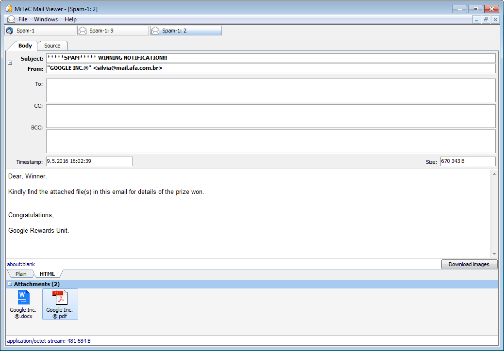Click into the From field
This screenshot has width=504, height=351.
point(270,68)
